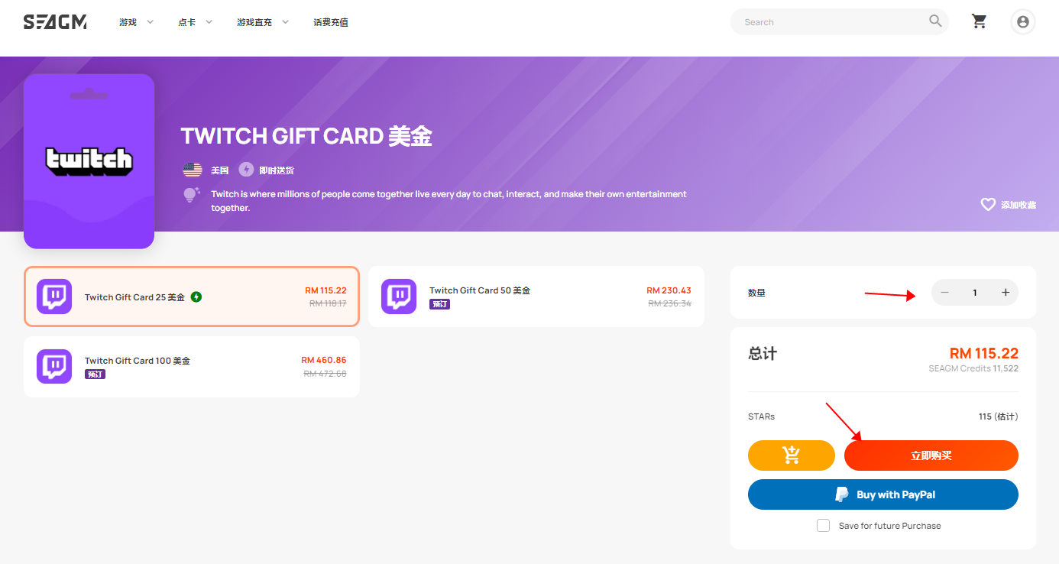Click the lightning instant delivery icon

pos(246,170)
